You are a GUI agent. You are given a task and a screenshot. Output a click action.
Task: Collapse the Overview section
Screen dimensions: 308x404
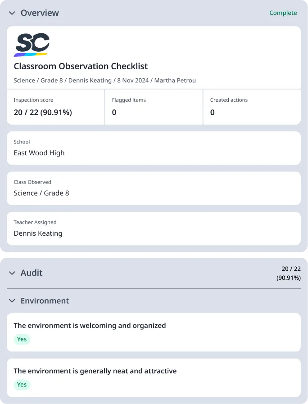pos(11,13)
